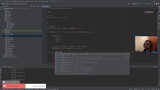
Task: Close the web.php editor tab
Action: [x=49, y=6]
